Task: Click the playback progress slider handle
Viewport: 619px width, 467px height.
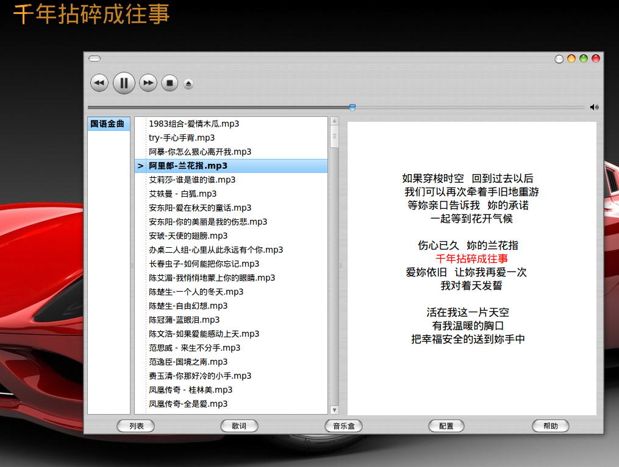Action: [352, 107]
